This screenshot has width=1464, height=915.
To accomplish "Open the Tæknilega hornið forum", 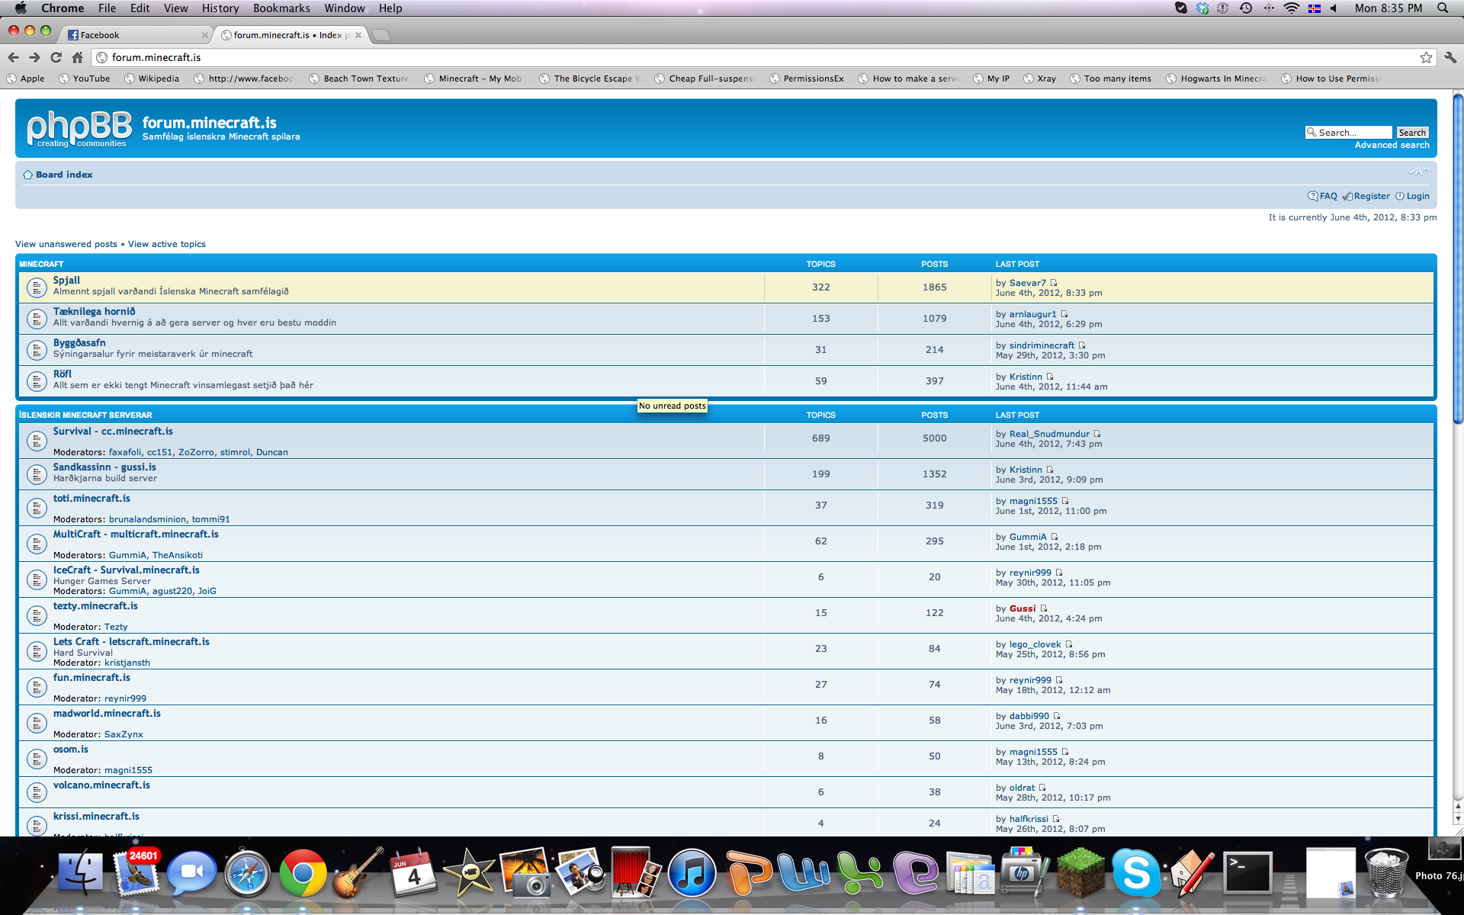I will point(94,312).
